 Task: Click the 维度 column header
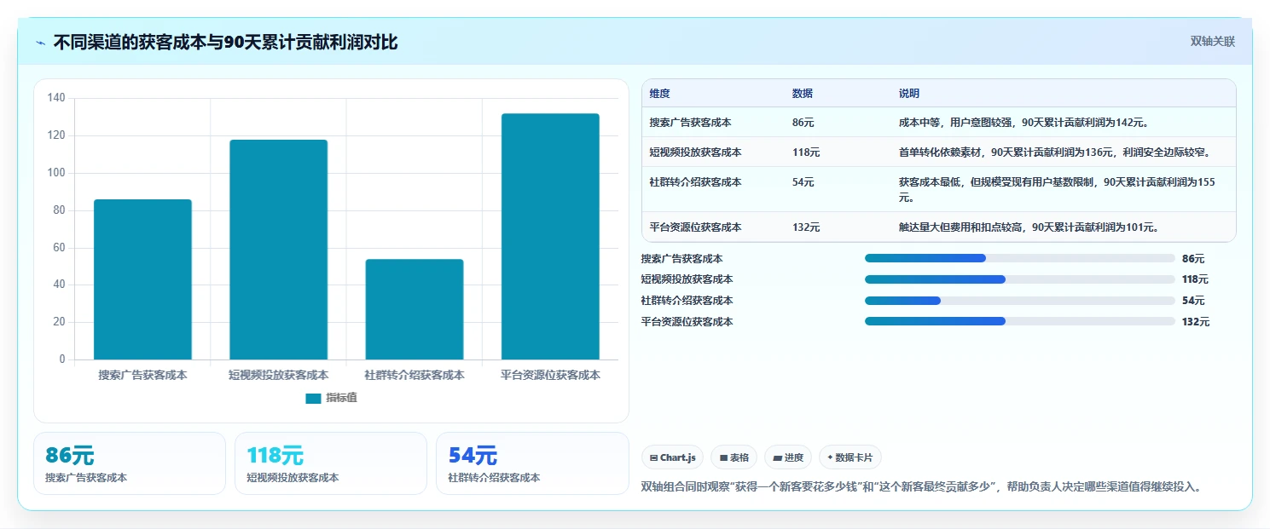(x=659, y=94)
